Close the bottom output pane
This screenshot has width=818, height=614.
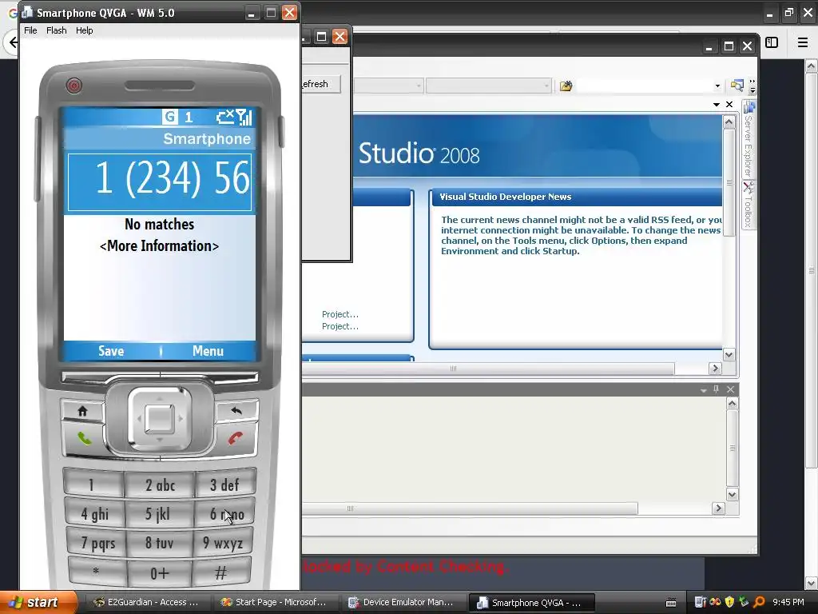(x=730, y=389)
